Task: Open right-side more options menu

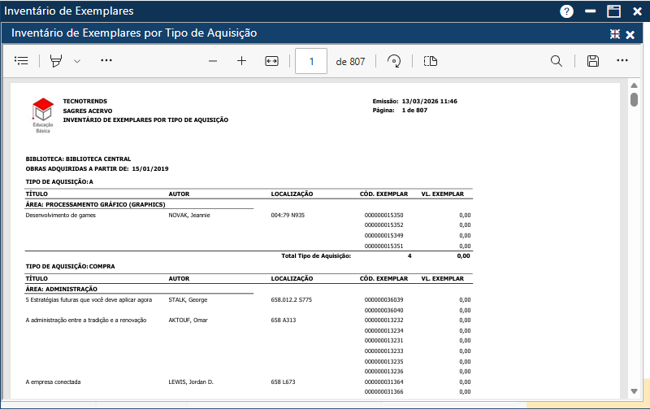Action: 622,61
